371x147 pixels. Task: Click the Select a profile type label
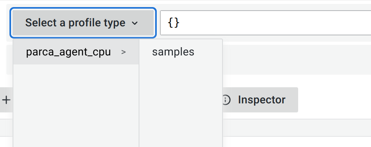pos(75,23)
